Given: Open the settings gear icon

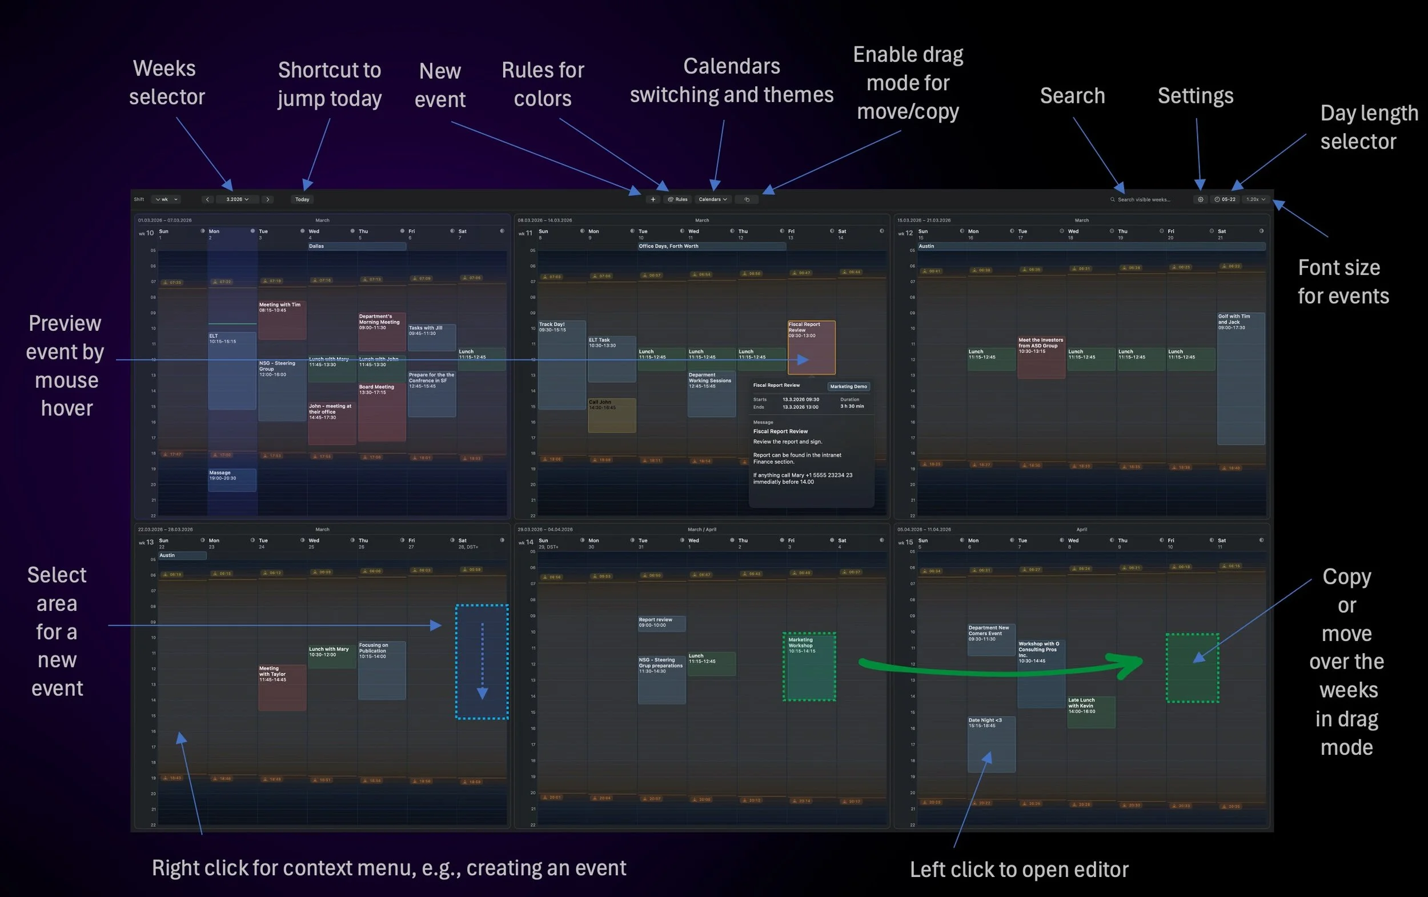Looking at the screenshot, I should coord(1201,199).
